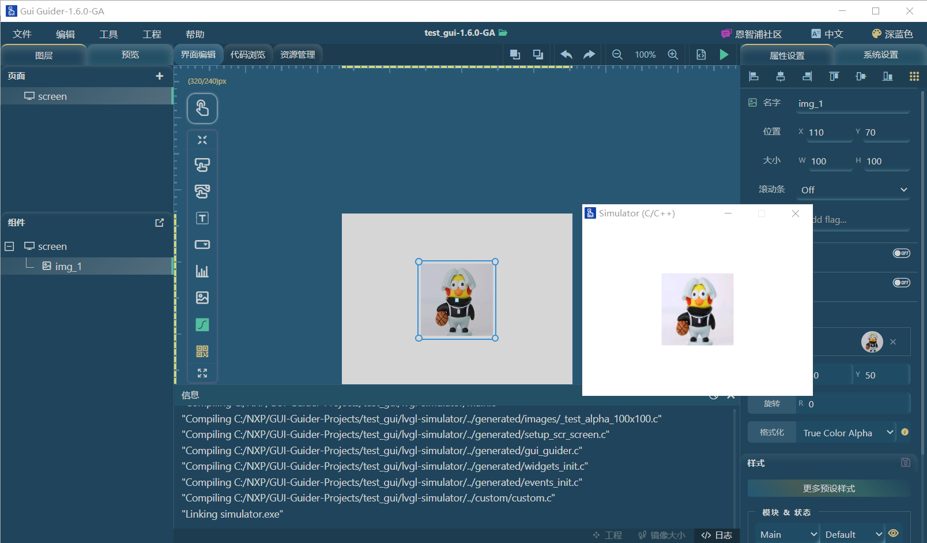This screenshot has width=927, height=543.
Task: Align widget horizontally centered
Action: click(x=781, y=76)
